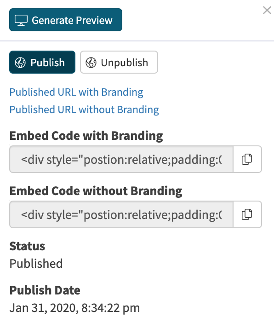Click the dark Publish button
This screenshot has width=274, height=323.
(x=42, y=62)
